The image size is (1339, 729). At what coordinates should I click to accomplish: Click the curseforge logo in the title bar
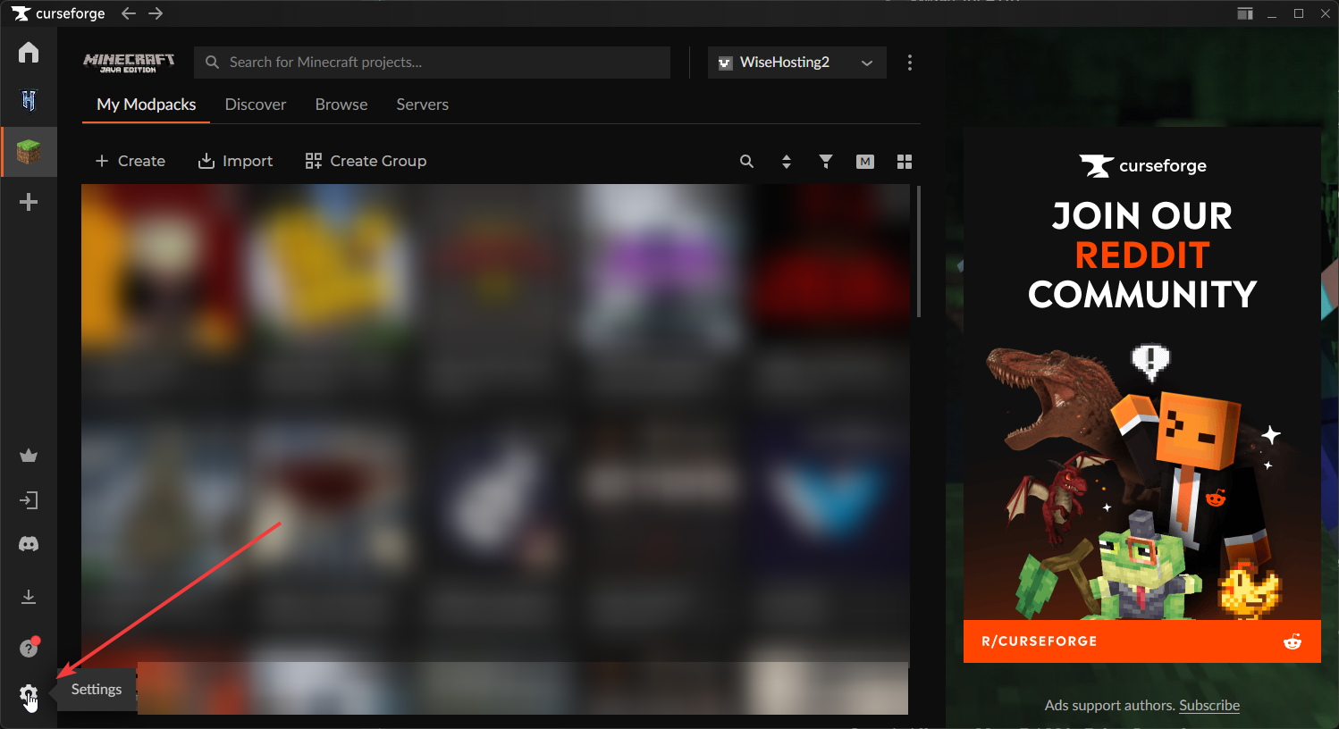[x=58, y=13]
